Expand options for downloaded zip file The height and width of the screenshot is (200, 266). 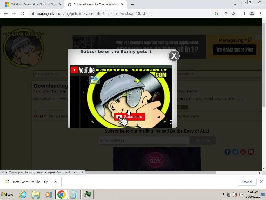pos(55,182)
